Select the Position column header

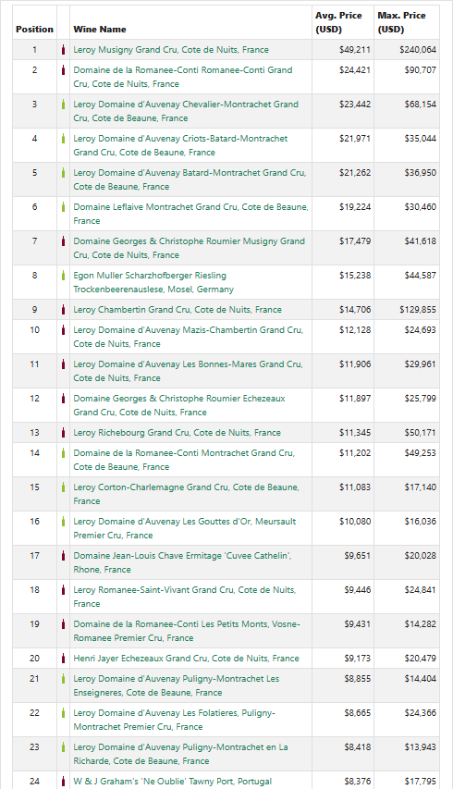34,30
